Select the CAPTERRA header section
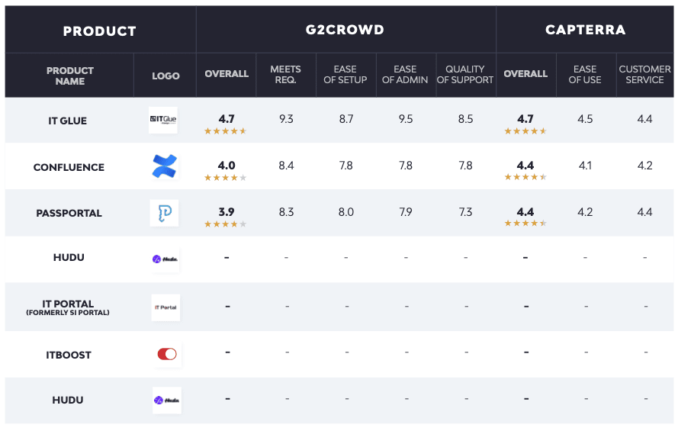Viewport: 678px width, 428px height. point(585,31)
